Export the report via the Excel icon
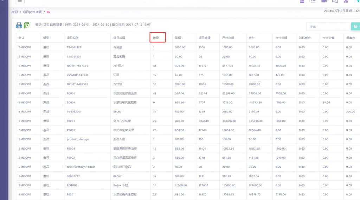This screenshot has width=360, height=200. (x=27, y=25)
